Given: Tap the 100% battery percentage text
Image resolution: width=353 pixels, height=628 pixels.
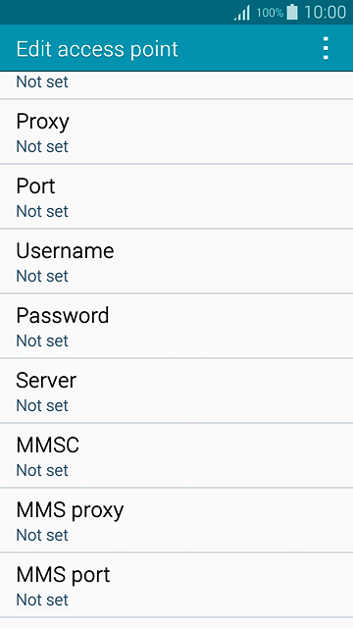Looking at the screenshot, I should tap(270, 13).
